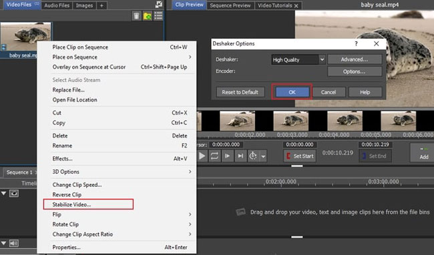Click dialog question mark help icon

click(357, 43)
